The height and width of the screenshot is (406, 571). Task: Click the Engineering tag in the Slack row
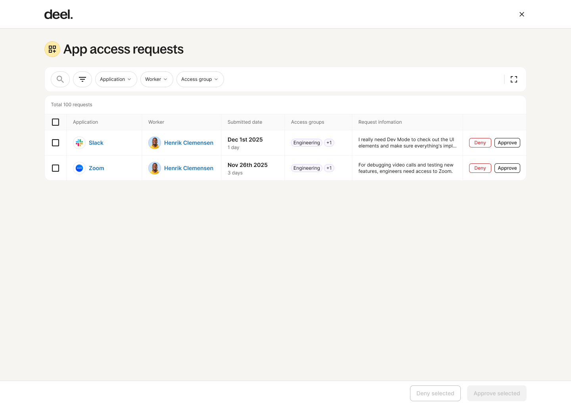tap(306, 143)
